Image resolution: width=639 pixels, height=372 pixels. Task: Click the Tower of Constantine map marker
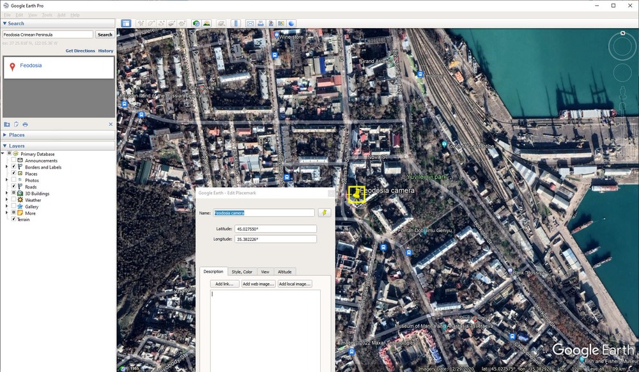click(444, 144)
